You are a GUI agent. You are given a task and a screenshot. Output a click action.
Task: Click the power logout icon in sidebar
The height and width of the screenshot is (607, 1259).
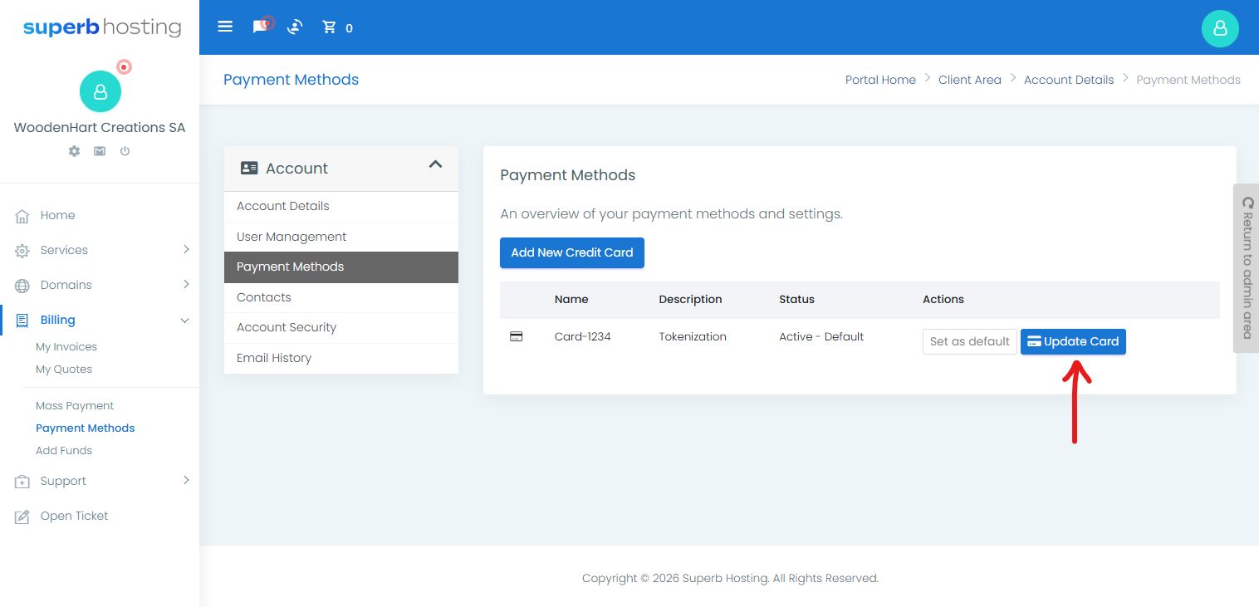click(125, 151)
